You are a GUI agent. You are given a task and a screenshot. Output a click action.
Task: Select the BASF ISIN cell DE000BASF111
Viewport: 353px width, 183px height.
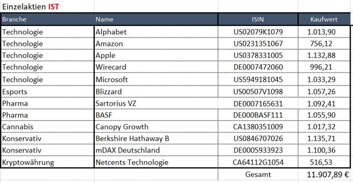258,115
